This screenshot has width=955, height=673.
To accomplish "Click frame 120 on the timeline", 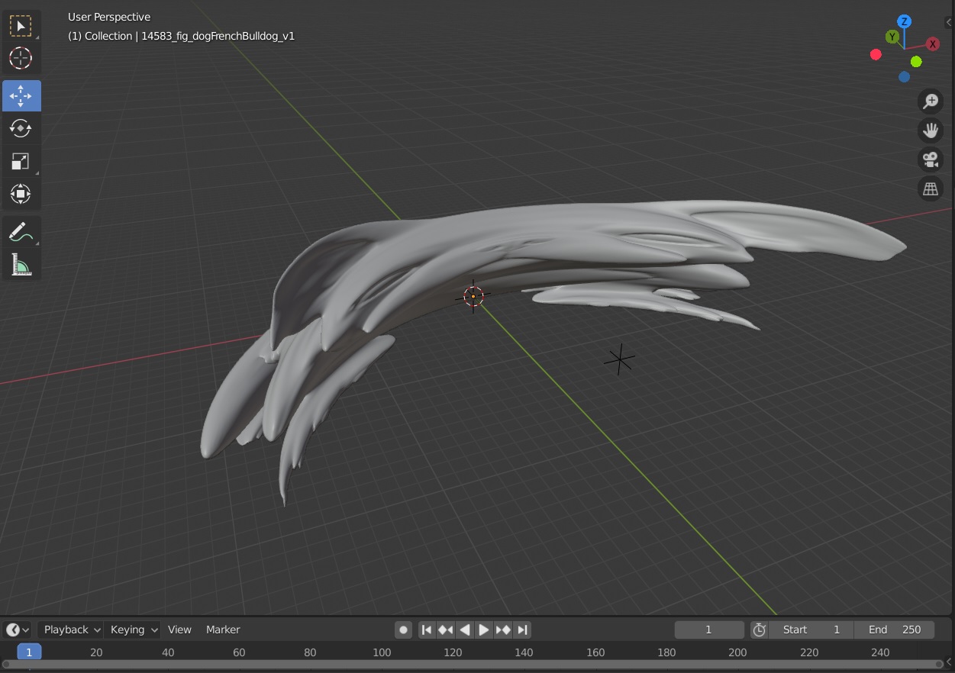I will [x=453, y=652].
